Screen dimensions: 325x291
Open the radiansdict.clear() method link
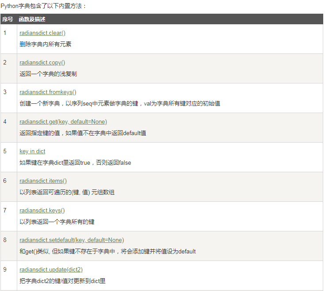coord(42,33)
